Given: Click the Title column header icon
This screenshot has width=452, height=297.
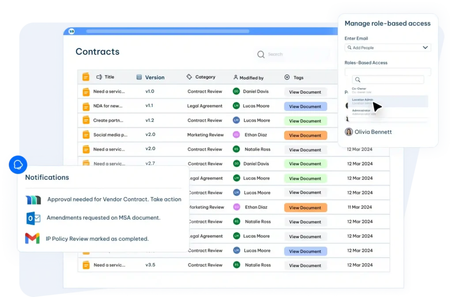Looking at the screenshot, I should pos(99,77).
